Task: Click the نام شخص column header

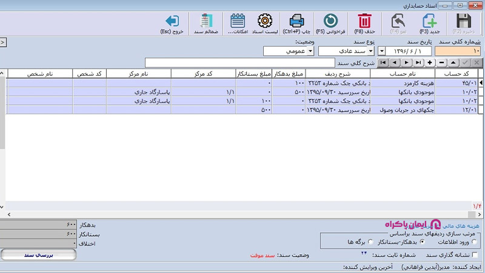Action: click(x=40, y=73)
